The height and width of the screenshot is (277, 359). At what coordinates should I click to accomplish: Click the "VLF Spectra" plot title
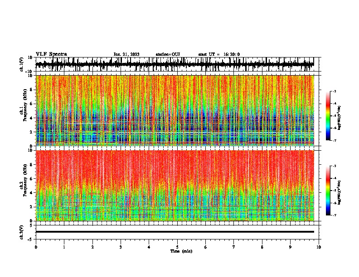pos(51,54)
